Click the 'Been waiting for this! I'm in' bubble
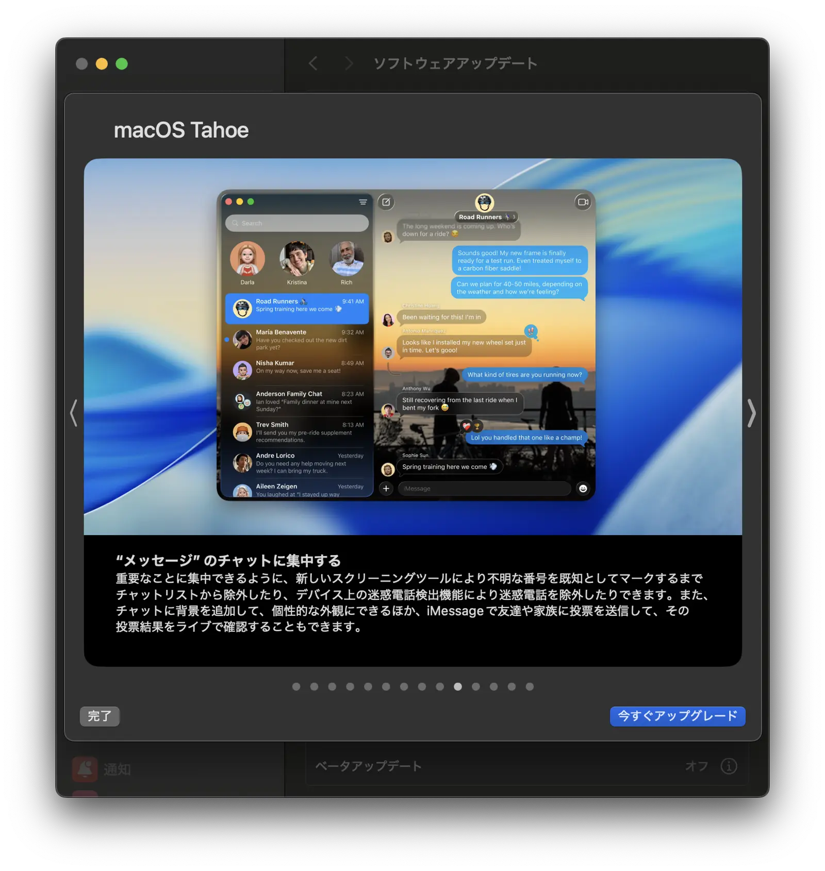Viewport: 825px width, 871px height. [441, 317]
